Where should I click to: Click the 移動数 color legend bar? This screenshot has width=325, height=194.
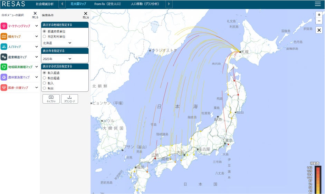click(x=318, y=180)
